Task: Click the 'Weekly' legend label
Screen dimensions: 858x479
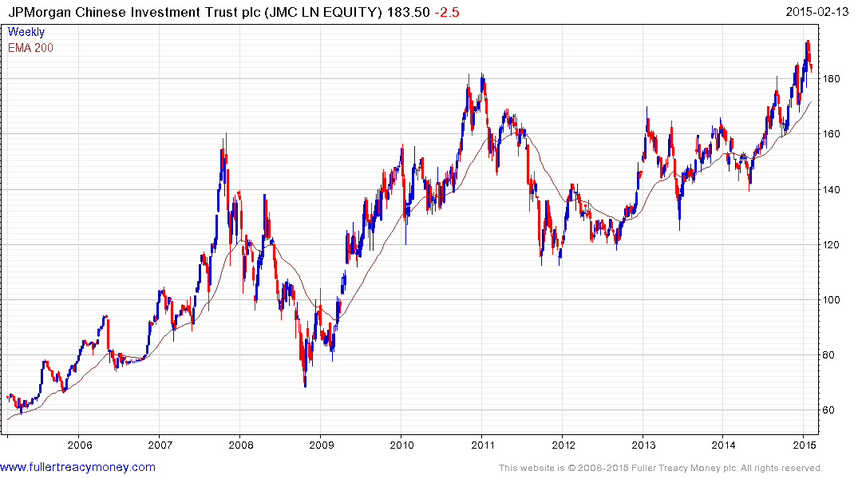Action: 26,32
